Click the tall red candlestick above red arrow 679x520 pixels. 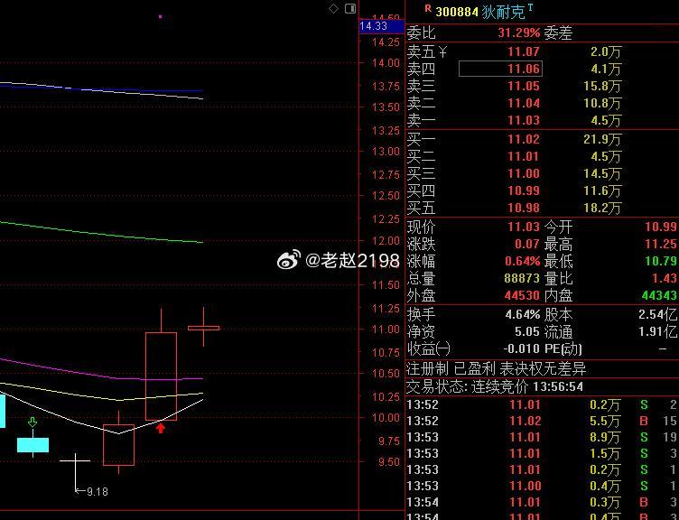(161, 375)
